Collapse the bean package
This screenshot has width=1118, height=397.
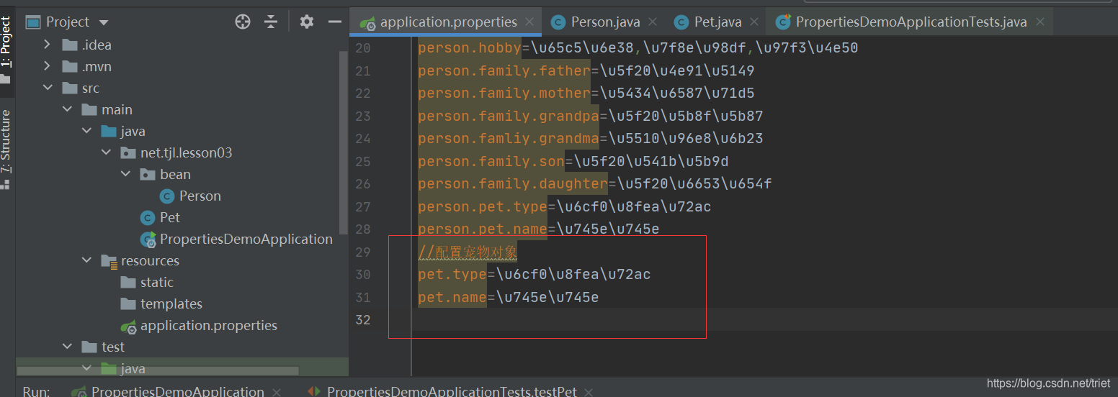click(125, 174)
